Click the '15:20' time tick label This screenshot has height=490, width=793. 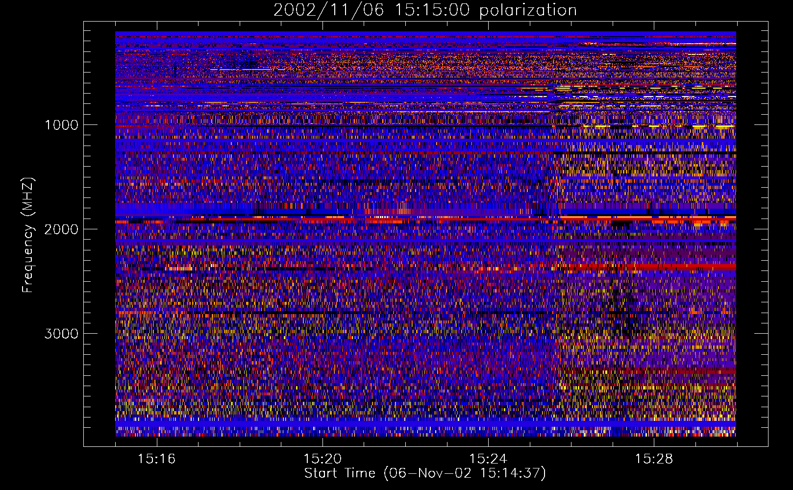tap(322, 459)
